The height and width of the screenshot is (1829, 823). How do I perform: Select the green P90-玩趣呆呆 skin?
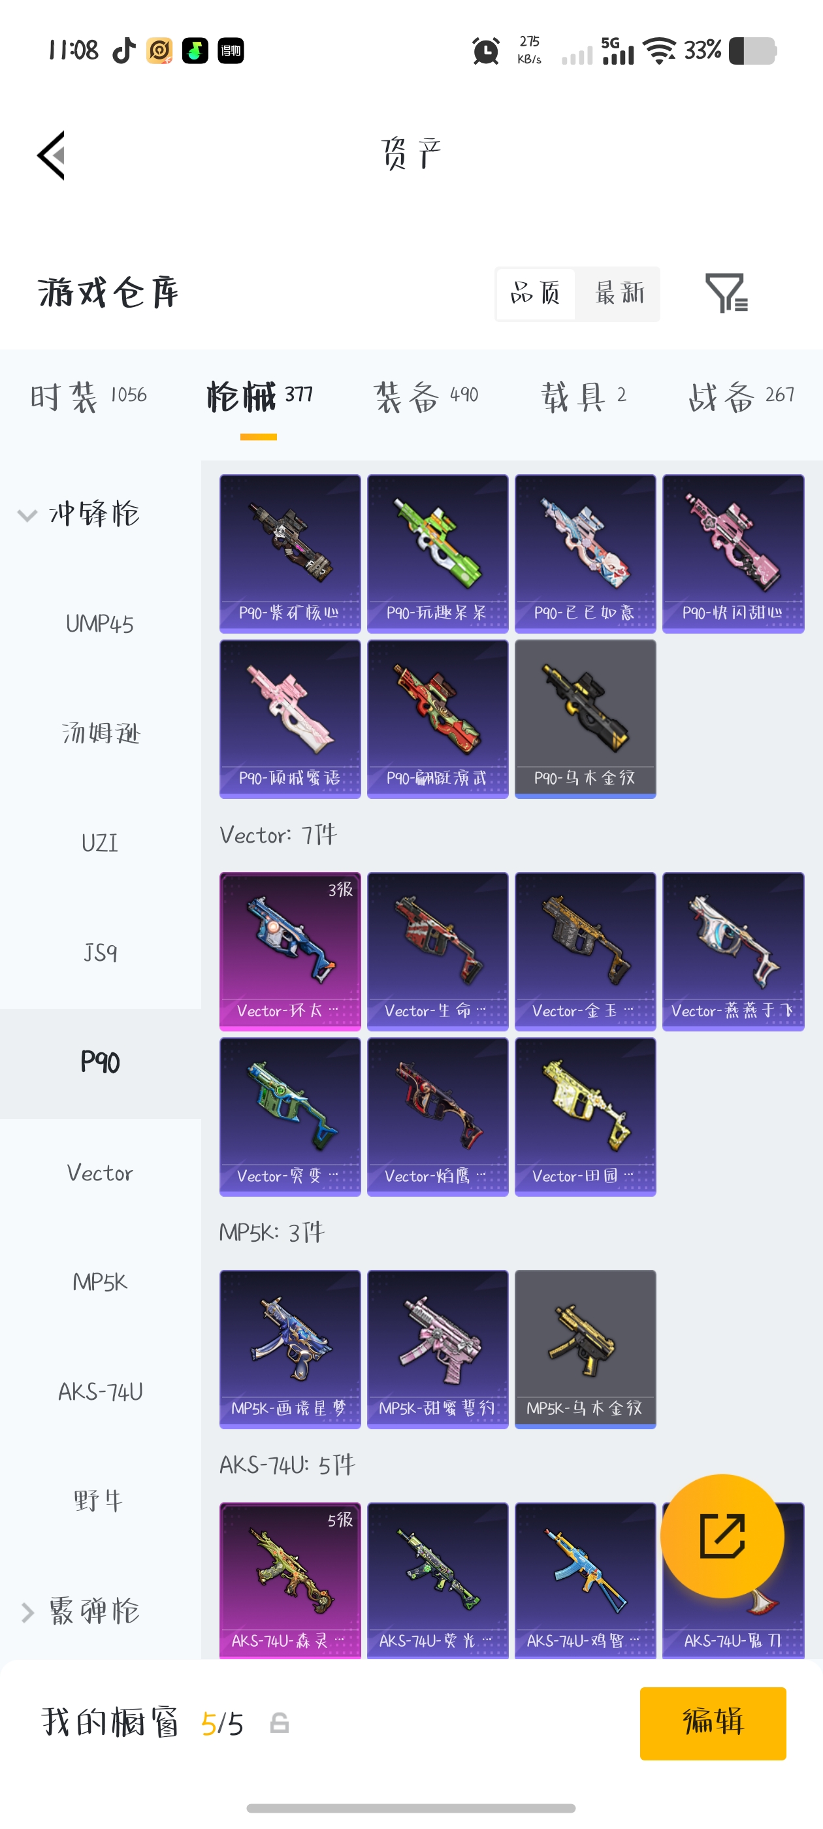point(438,553)
